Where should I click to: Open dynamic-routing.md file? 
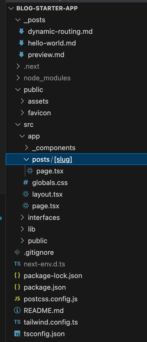tap(60, 31)
